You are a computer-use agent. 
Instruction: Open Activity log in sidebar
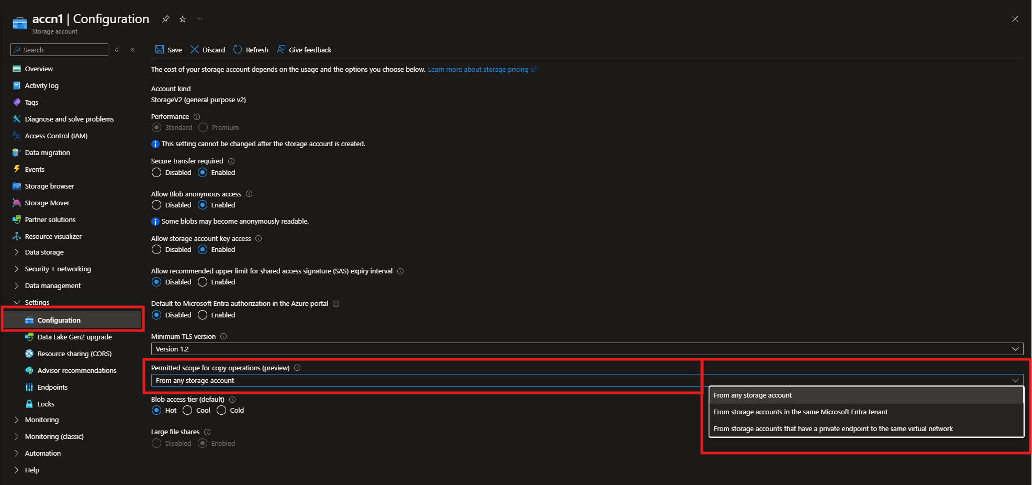(41, 85)
